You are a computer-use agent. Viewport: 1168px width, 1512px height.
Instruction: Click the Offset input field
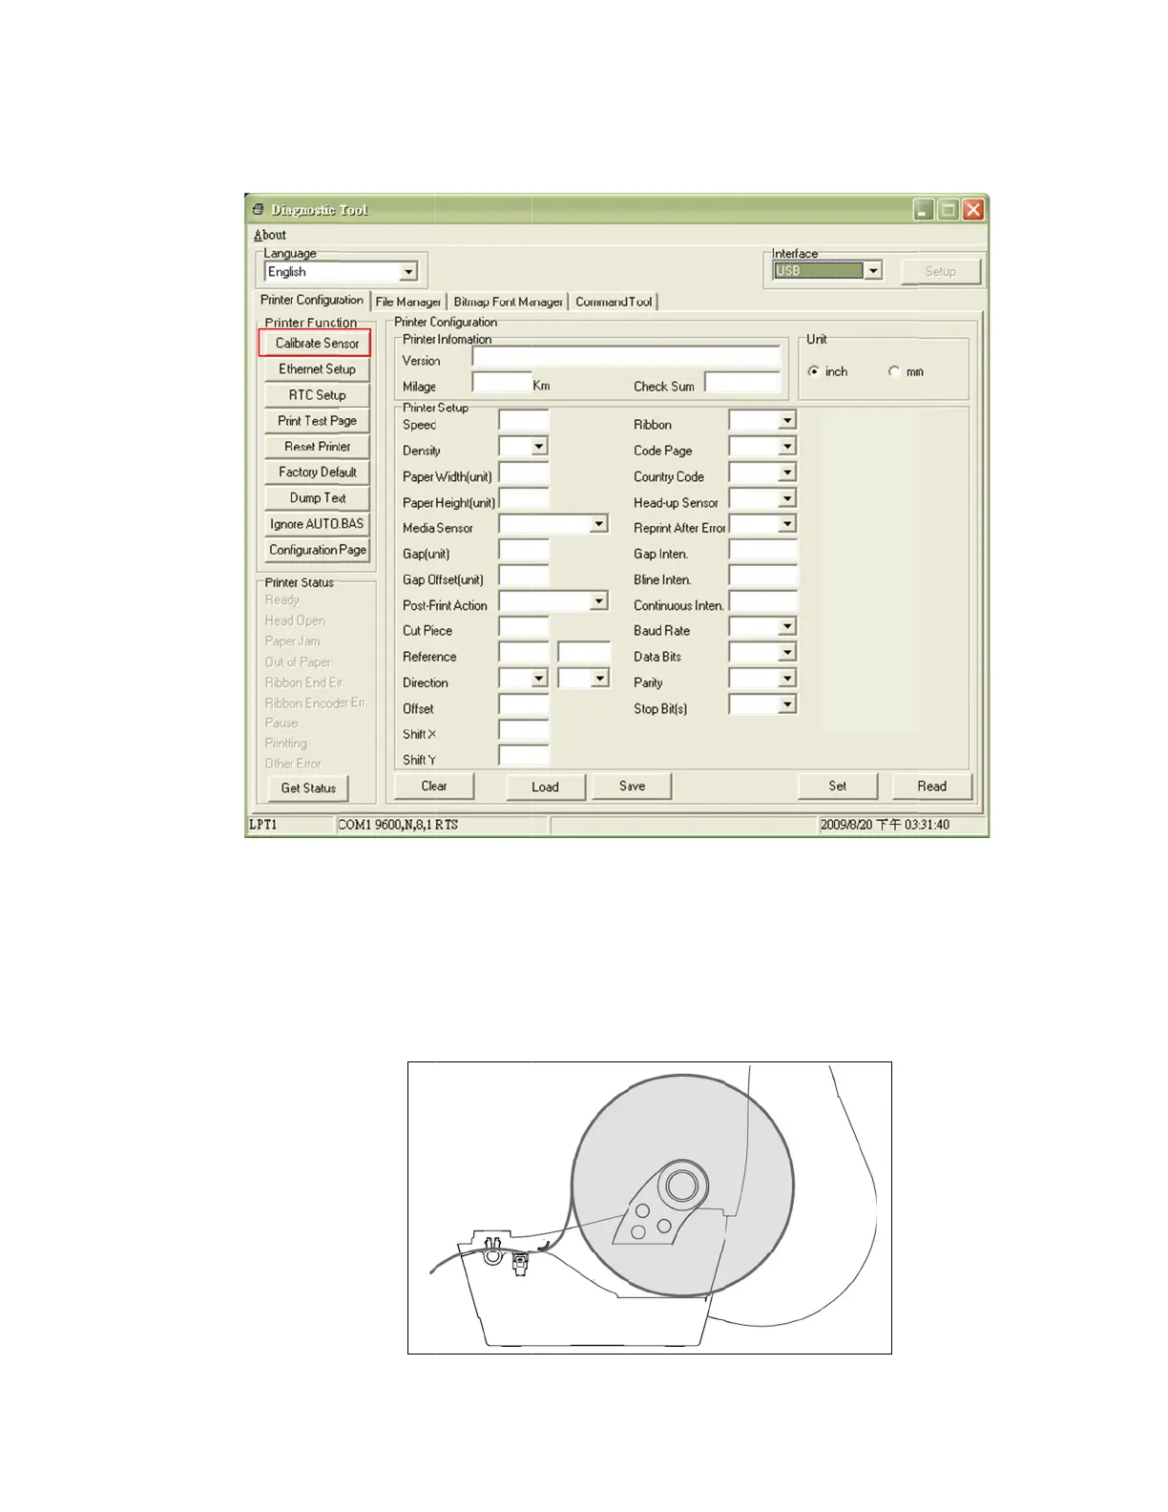coord(523,704)
